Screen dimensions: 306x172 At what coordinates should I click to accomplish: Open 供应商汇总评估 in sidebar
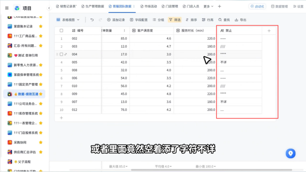[x=24, y=152]
